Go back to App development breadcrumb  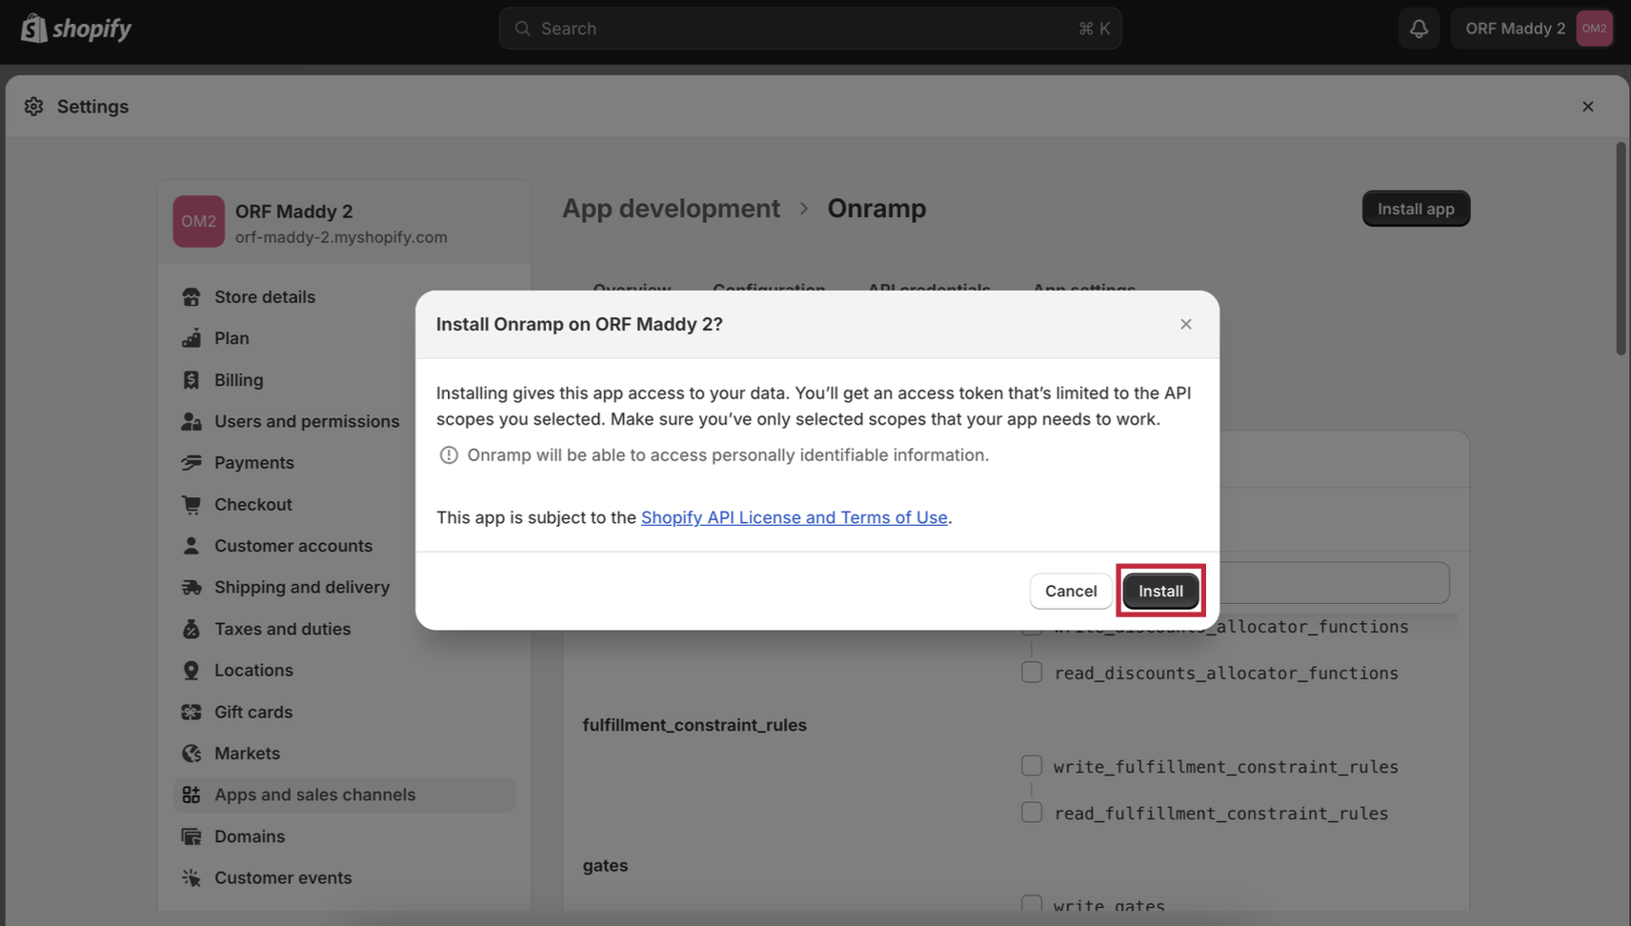pyautogui.click(x=671, y=209)
